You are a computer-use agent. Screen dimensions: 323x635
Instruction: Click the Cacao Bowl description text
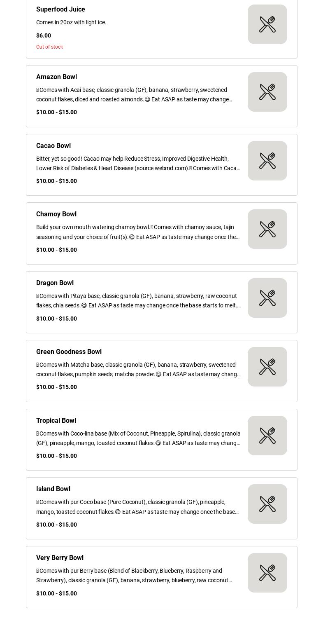(138, 164)
